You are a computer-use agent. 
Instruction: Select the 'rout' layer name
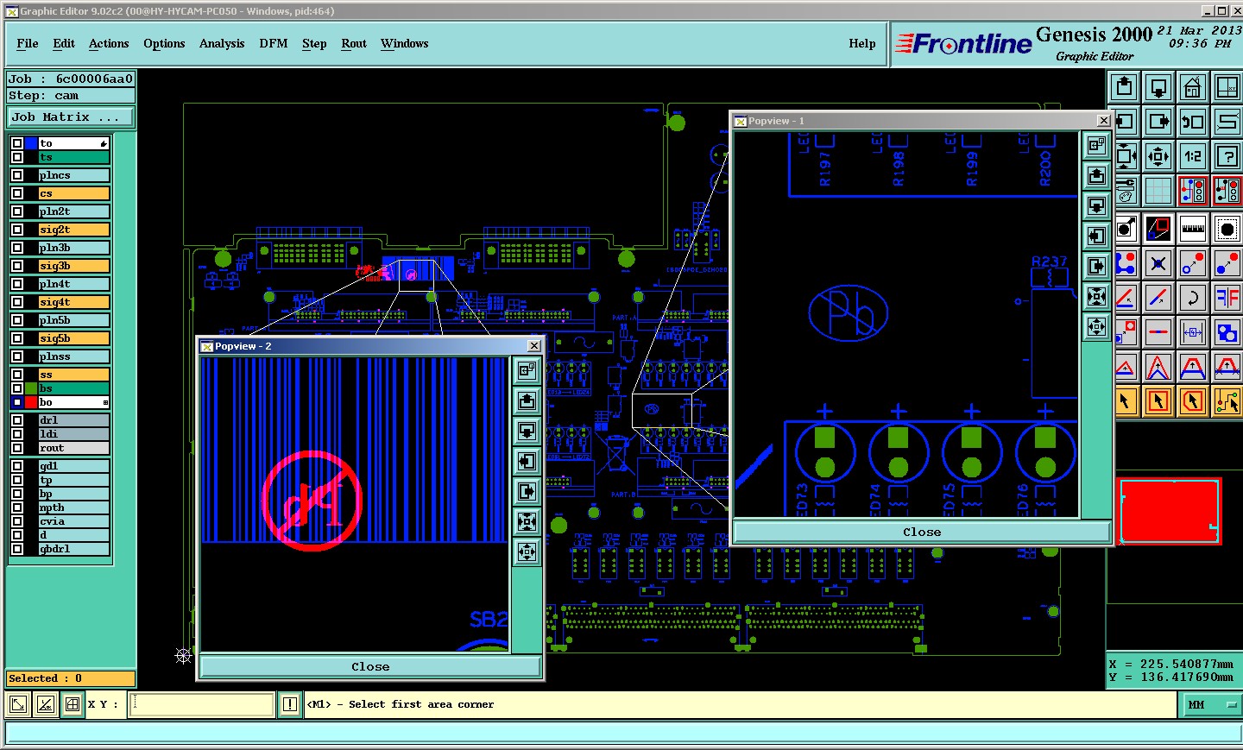click(74, 448)
